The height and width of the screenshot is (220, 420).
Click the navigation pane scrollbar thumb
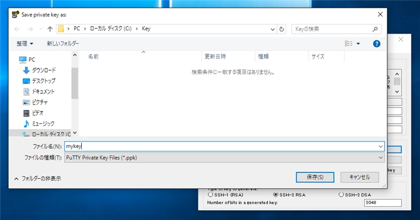tap(75, 83)
